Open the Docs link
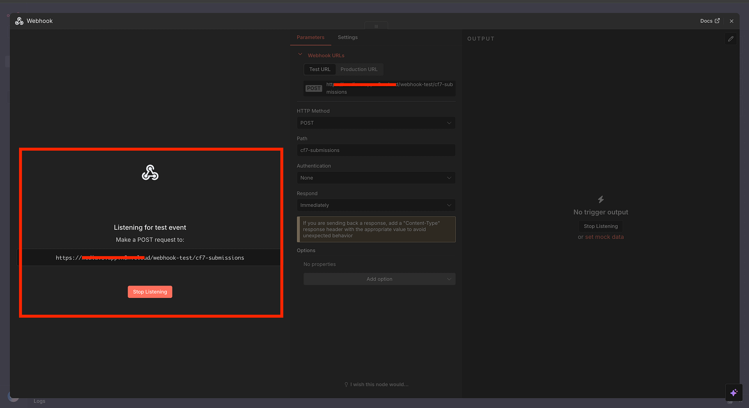This screenshot has height=408, width=749. tap(710, 21)
